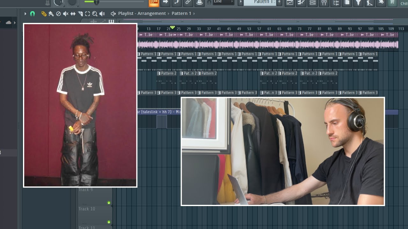Open the Pattern 1 breadcrumb
408x229 pixels.
(181, 13)
